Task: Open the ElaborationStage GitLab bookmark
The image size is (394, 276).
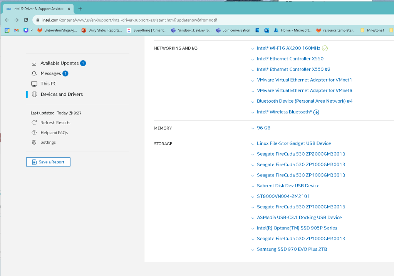Action: pyautogui.click(x=57, y=30)
